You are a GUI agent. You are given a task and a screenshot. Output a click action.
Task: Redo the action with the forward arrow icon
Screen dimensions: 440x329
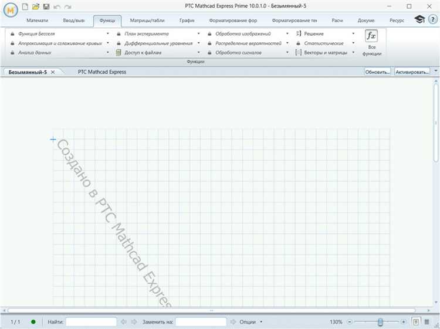tap(67, 6)
